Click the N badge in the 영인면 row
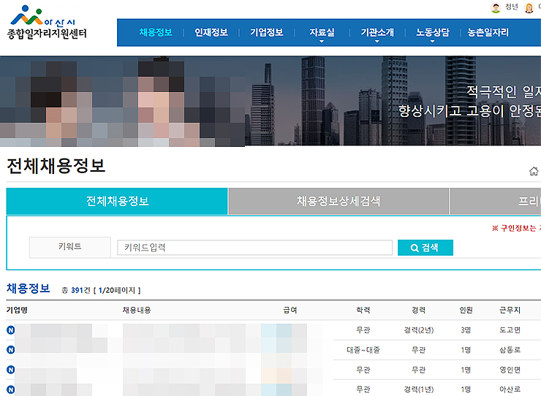Image resolution: width=541 pixels, height=396 pixels. coord(11,370)
